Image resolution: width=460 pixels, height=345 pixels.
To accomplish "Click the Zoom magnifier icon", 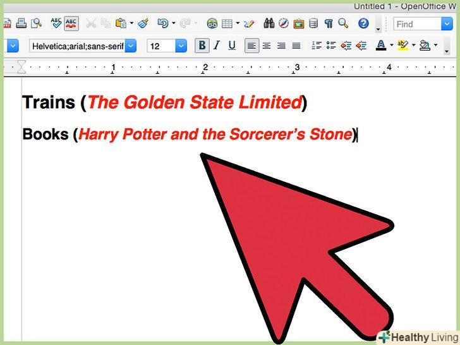I will (x=343, y=23).
